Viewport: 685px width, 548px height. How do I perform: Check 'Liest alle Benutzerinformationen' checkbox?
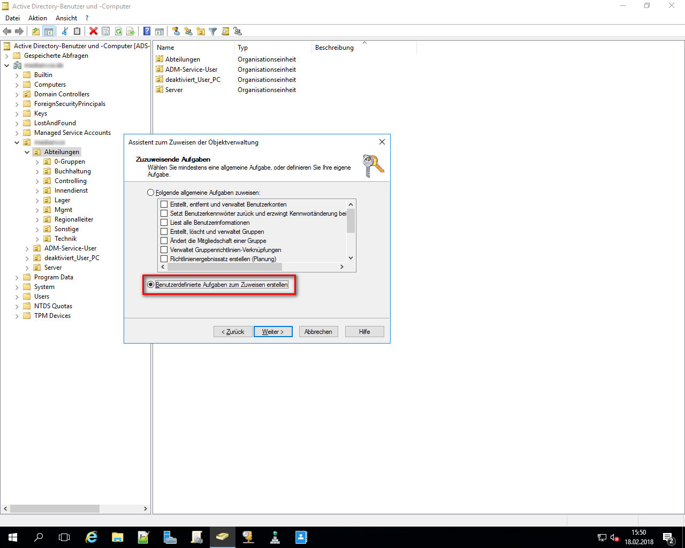164,223
